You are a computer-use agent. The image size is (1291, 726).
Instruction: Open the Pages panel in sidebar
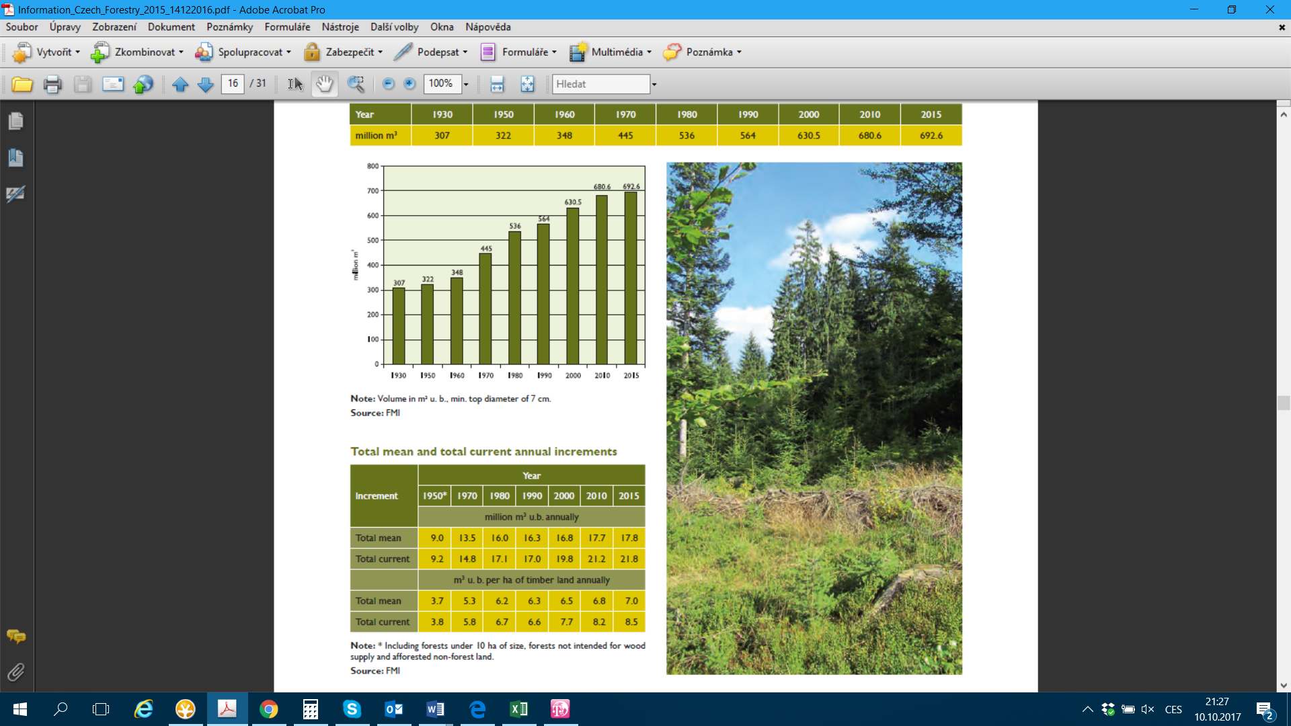click(16, 121)
